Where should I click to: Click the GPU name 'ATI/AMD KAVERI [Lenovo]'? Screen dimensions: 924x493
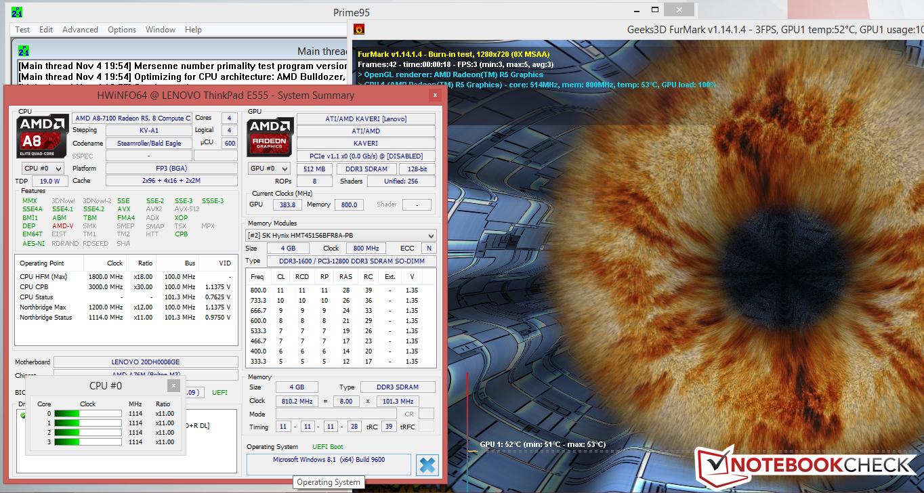366,119
